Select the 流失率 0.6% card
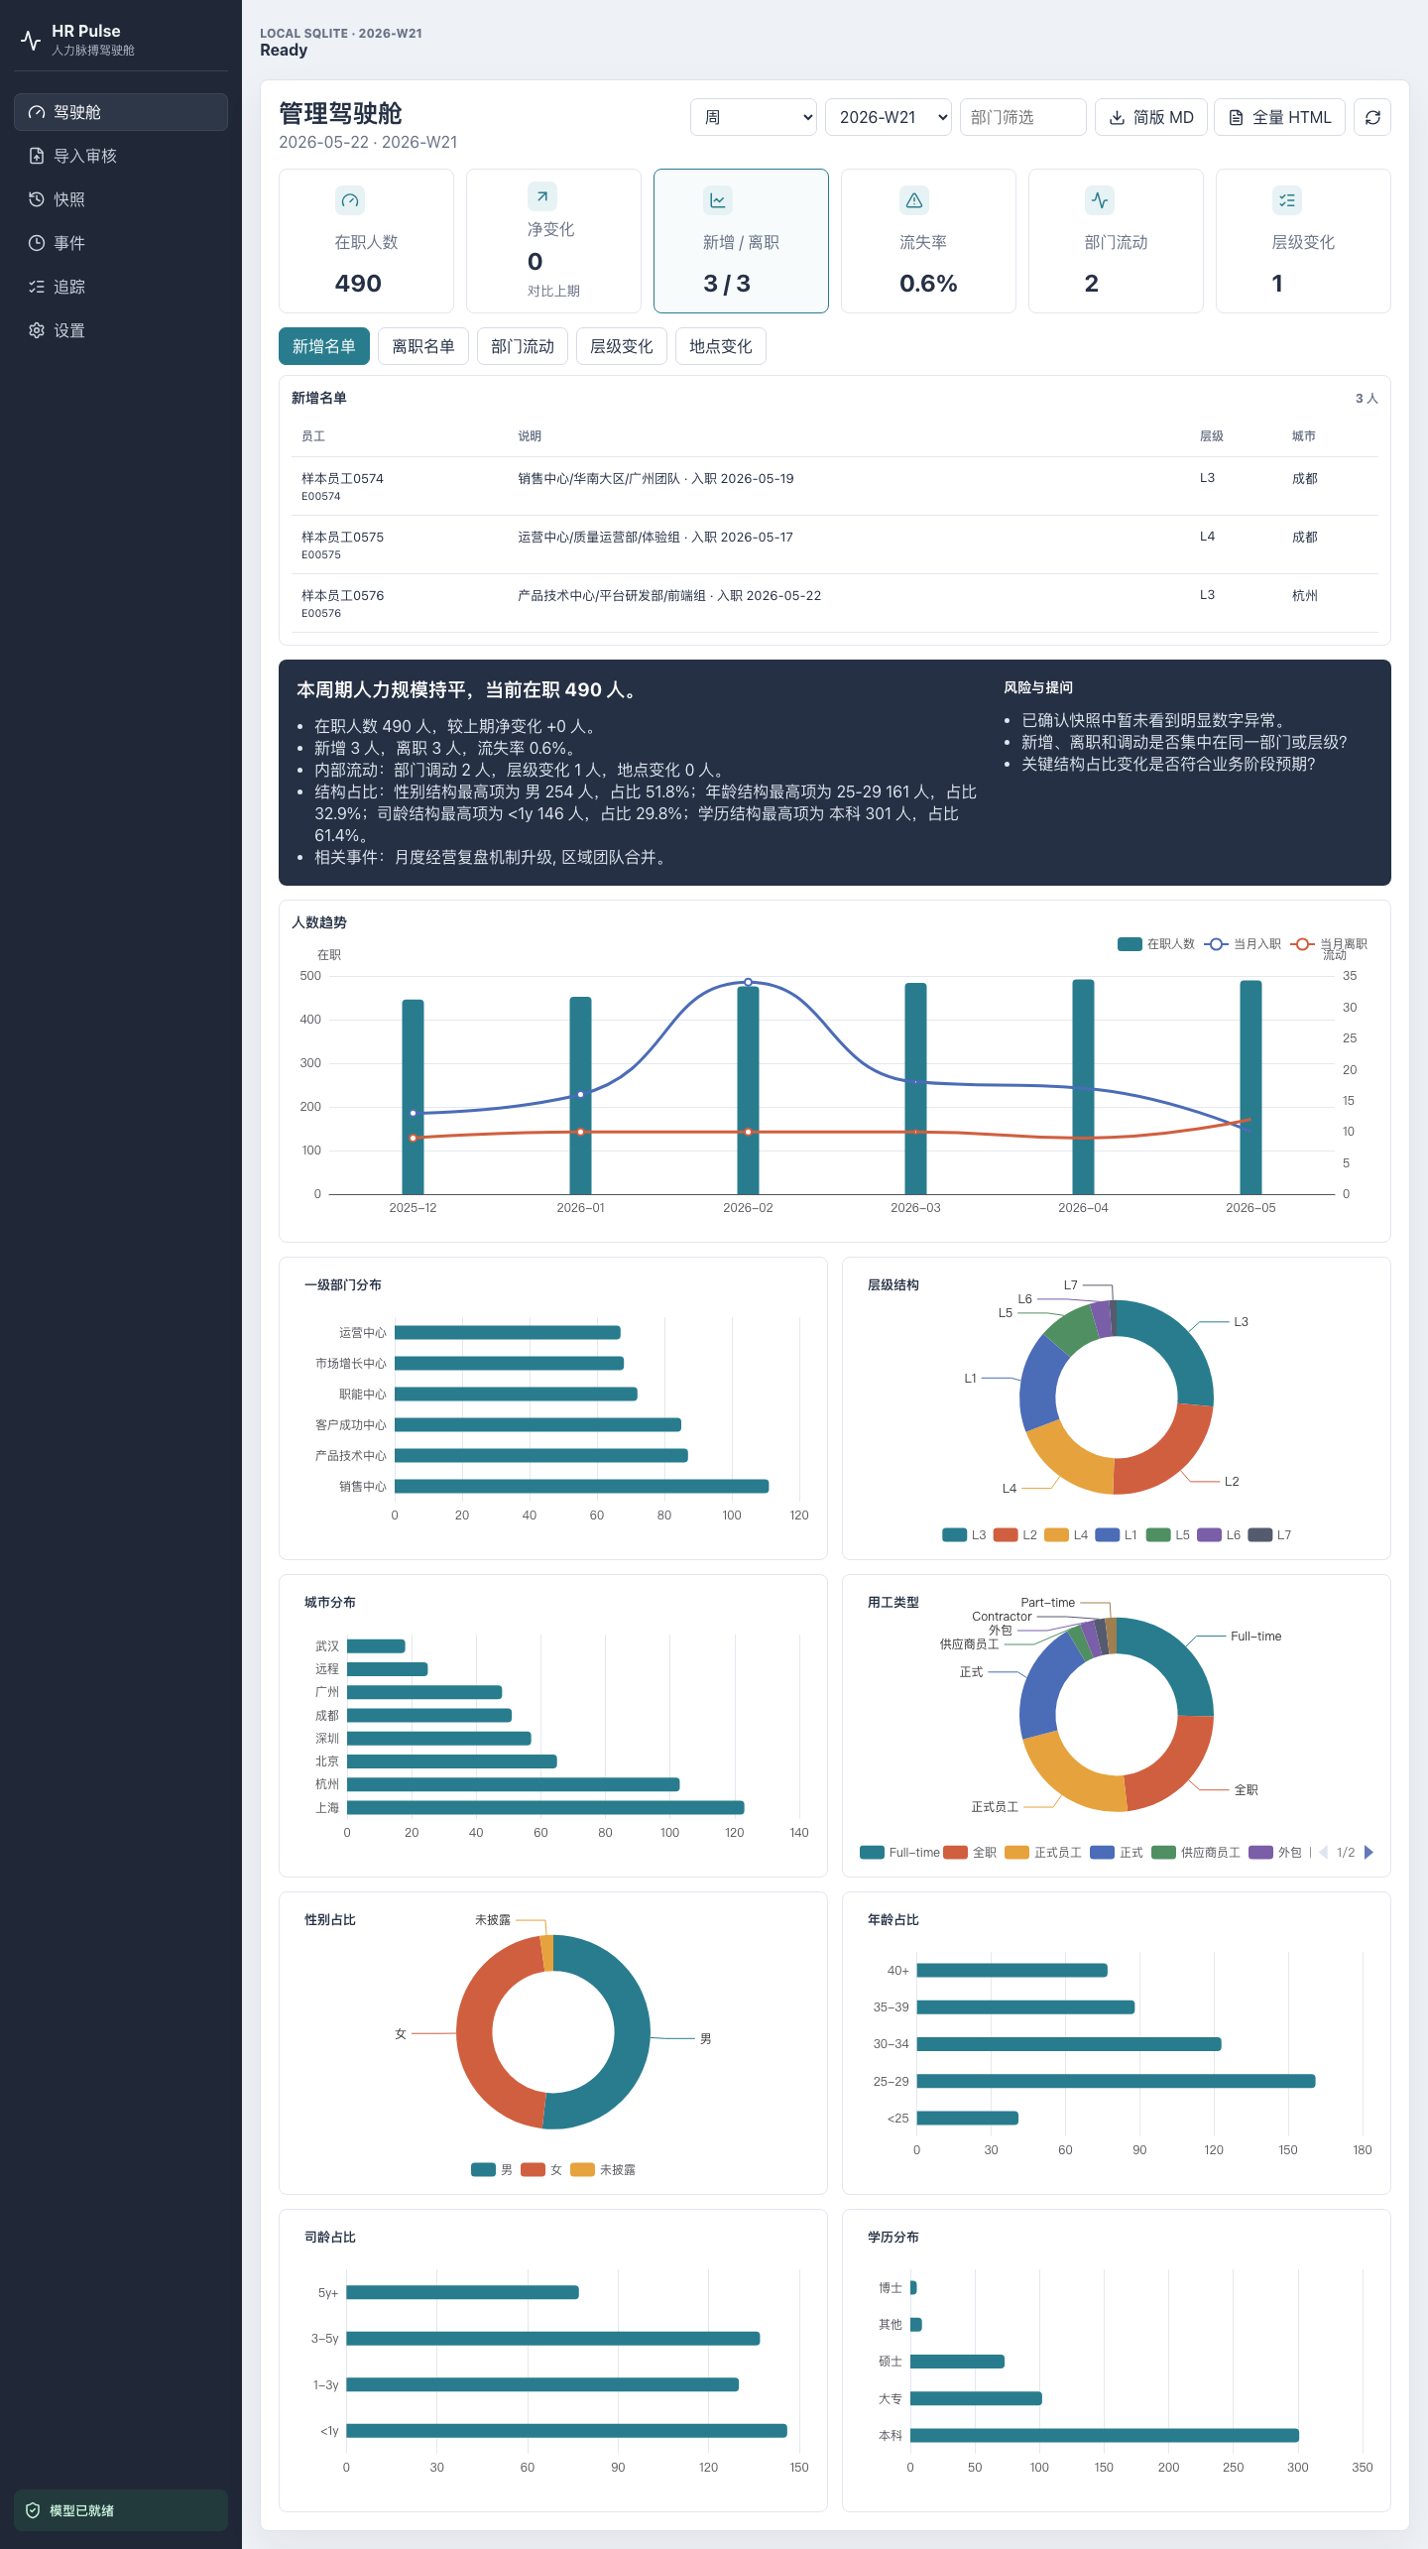Image resolution: width=1428 pixels, height=2549 pixels. pos(928,241)
